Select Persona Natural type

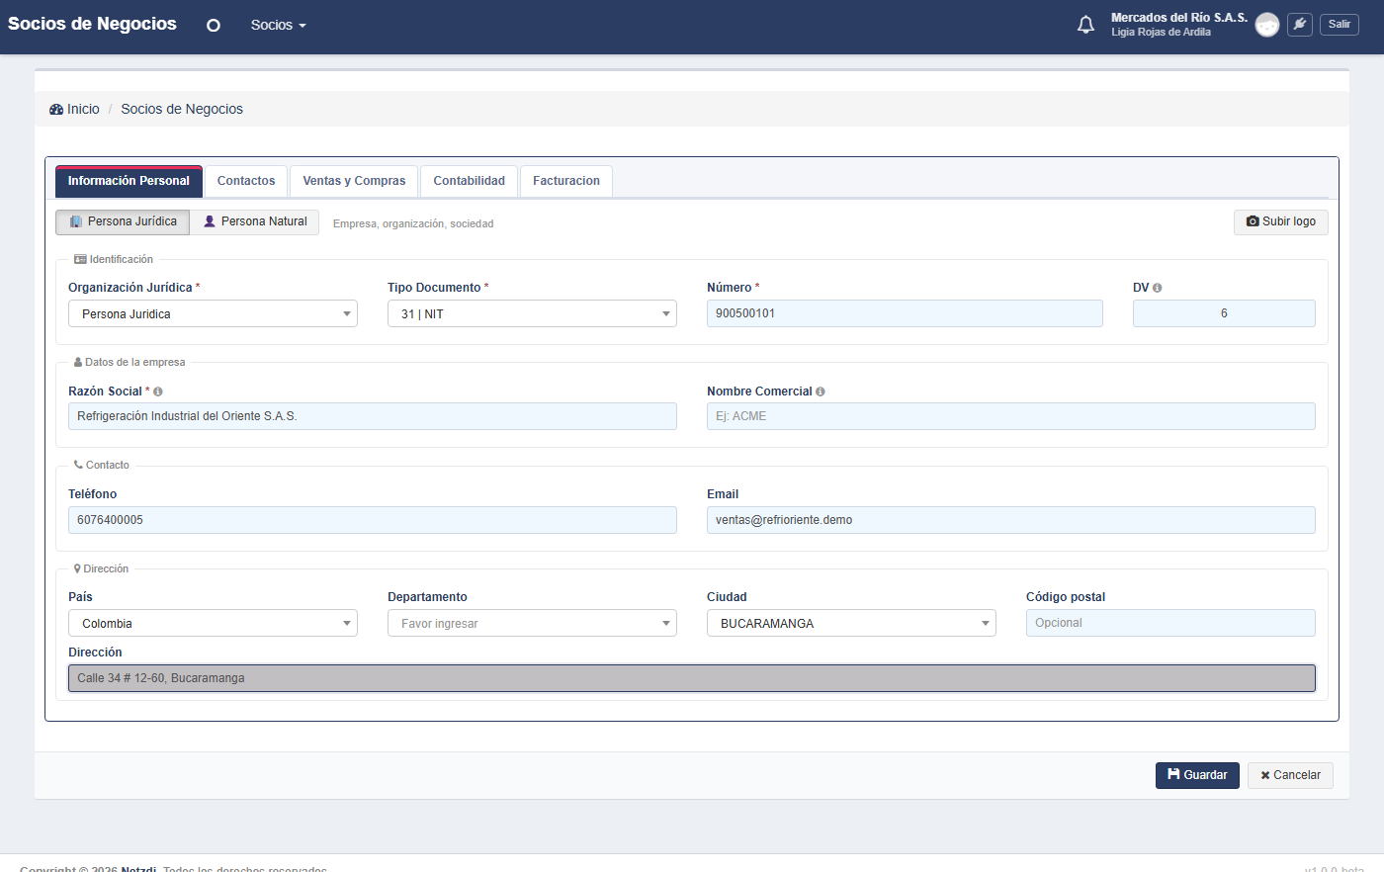[x=255, y=221]
